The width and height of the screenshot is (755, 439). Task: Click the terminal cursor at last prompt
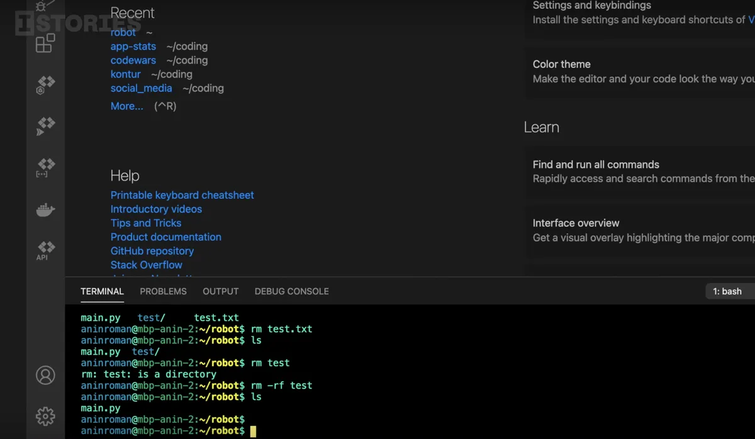tap(253, 431)
